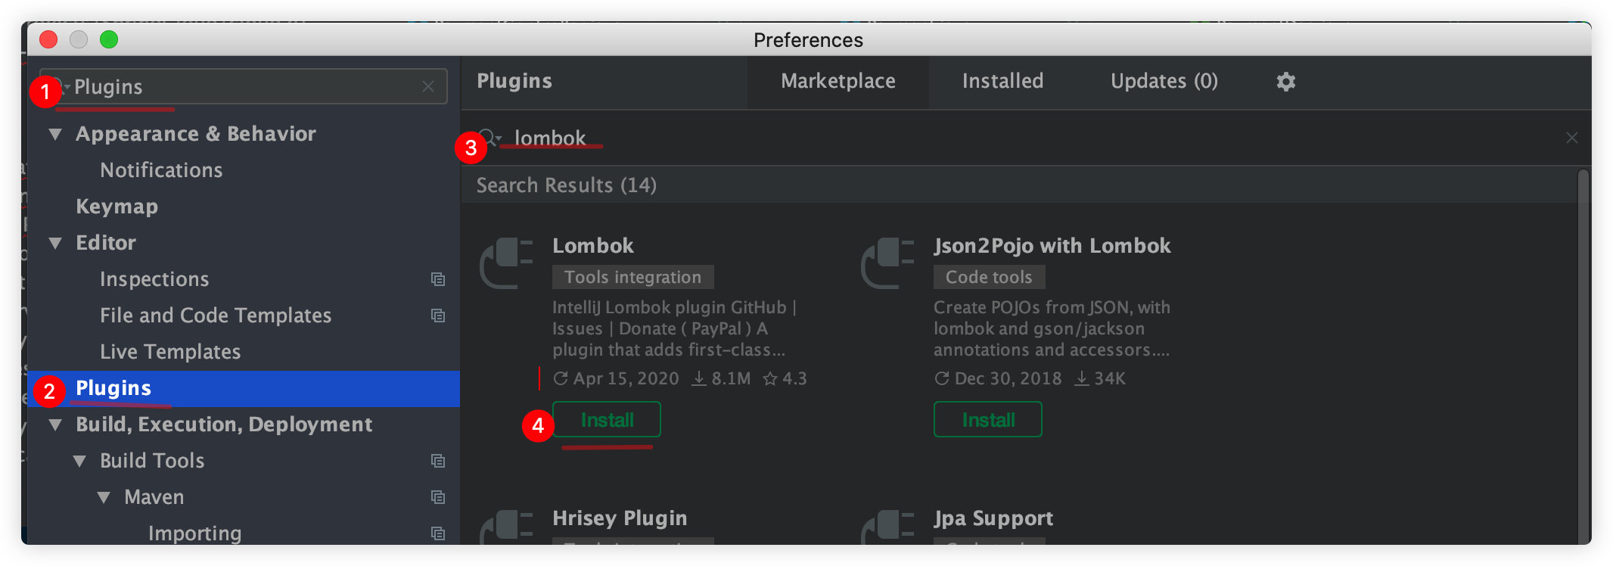Open search options via the magnifier dropdown
The height and width of the screenshot is (566, 1613).
[492, 138]
